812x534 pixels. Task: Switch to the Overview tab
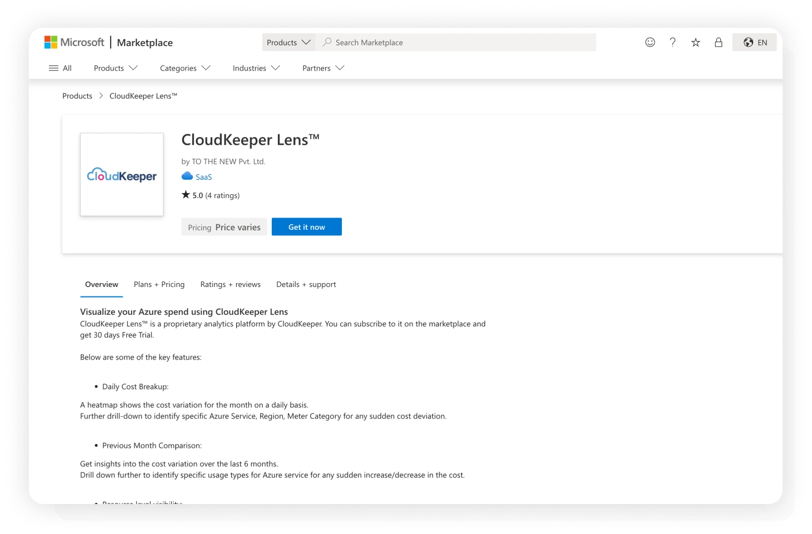(102, 285)
